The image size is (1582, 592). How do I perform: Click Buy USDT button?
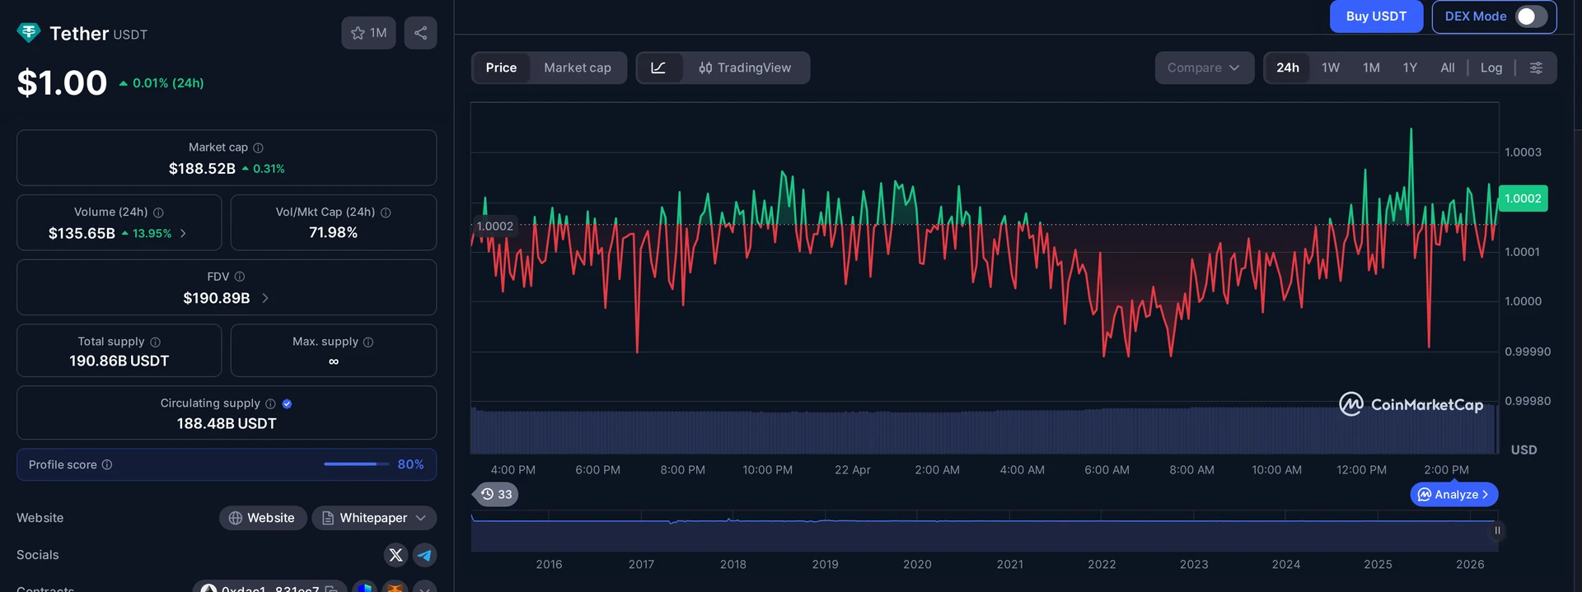pos(1376,16)
